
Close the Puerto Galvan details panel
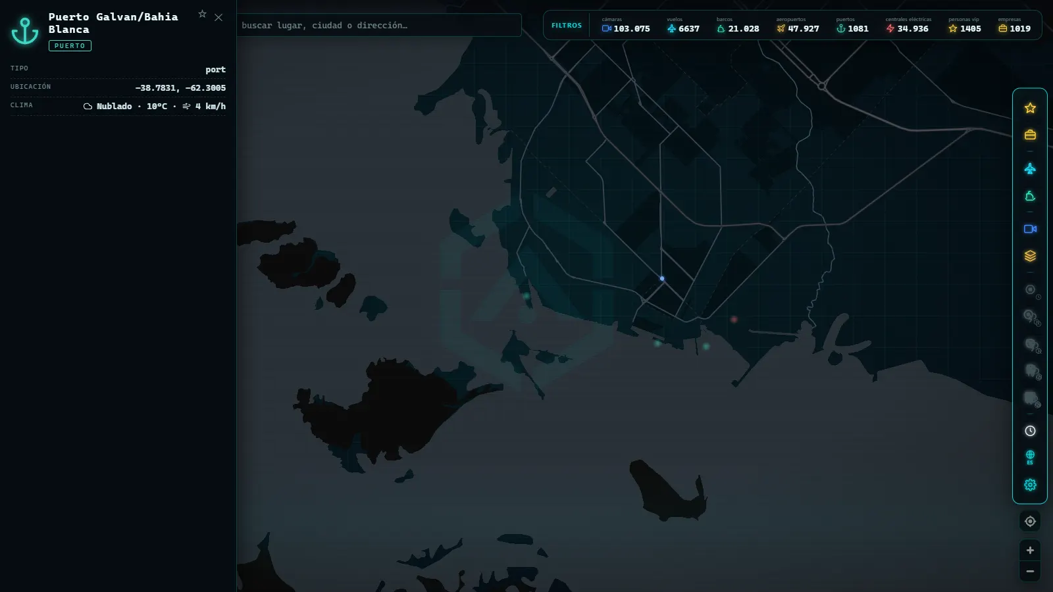click(x=218, y=18)
